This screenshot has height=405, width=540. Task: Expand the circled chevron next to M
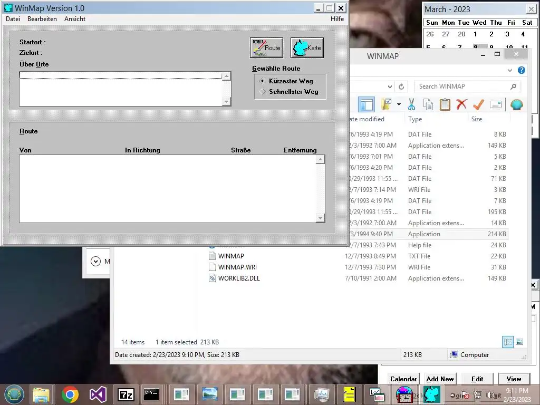[96, 262]
